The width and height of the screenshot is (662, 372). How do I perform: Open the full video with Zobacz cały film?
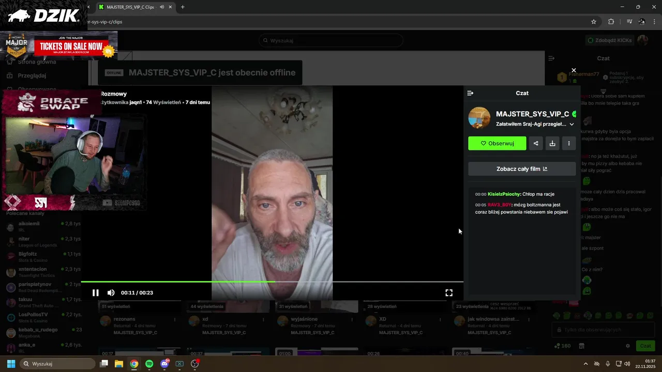coord(522,169)
